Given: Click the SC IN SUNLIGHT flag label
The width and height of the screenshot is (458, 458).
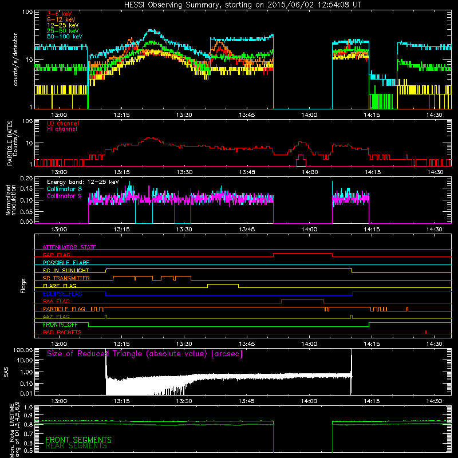Looking at the screenshot, I should tap(66, 270).
